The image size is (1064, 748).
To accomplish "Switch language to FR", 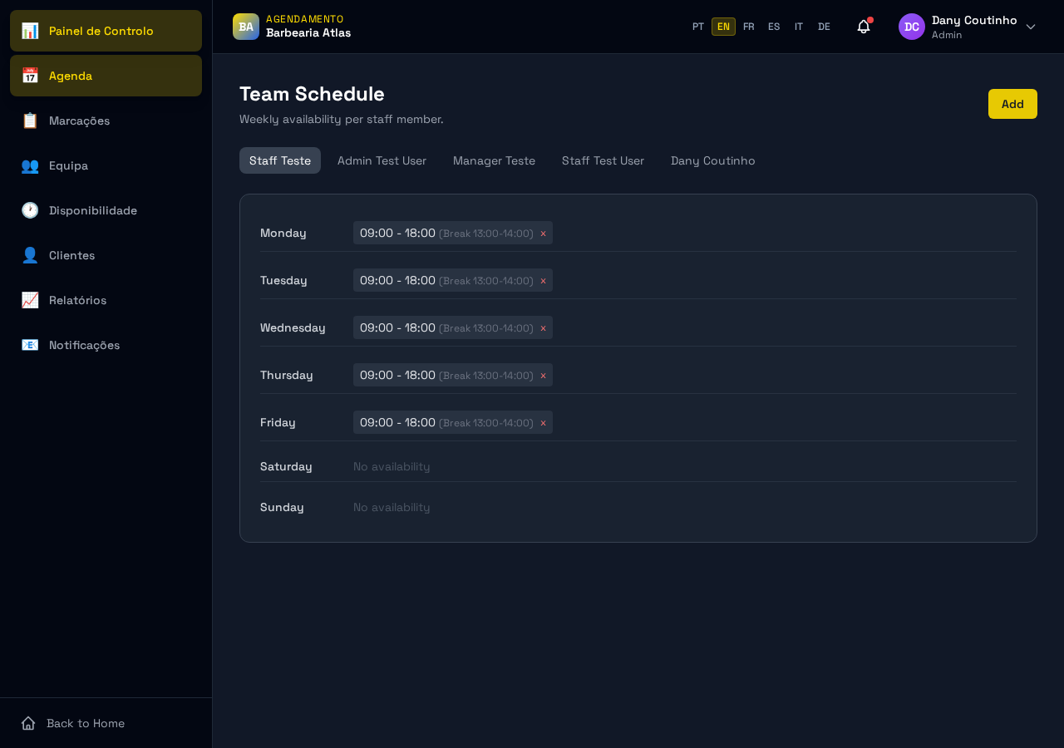I will (749, 27).
